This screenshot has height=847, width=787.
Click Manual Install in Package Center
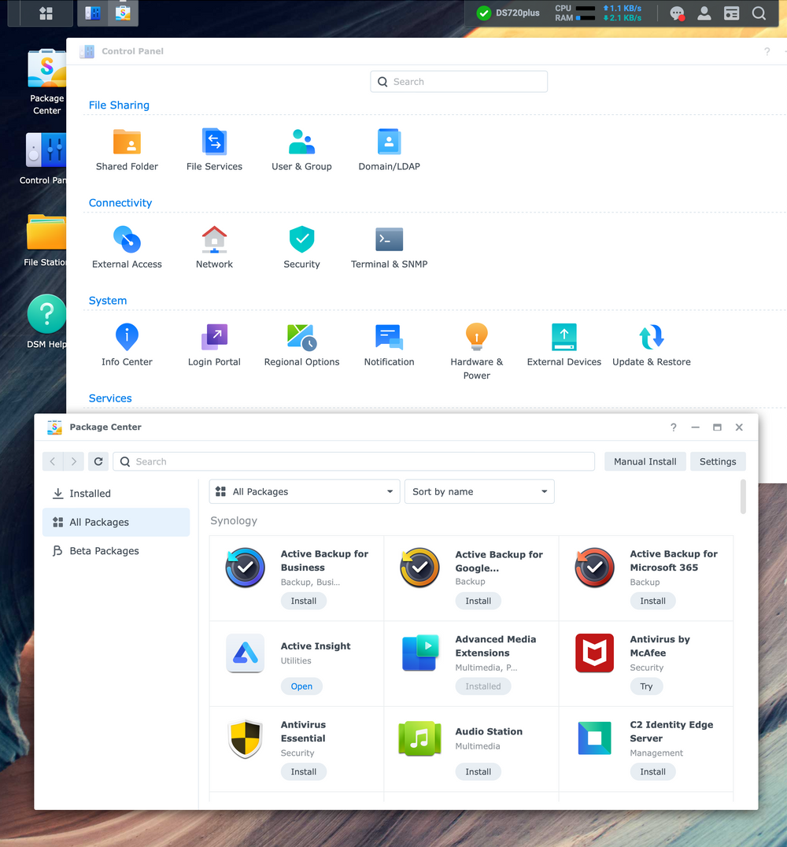[645, 461]
